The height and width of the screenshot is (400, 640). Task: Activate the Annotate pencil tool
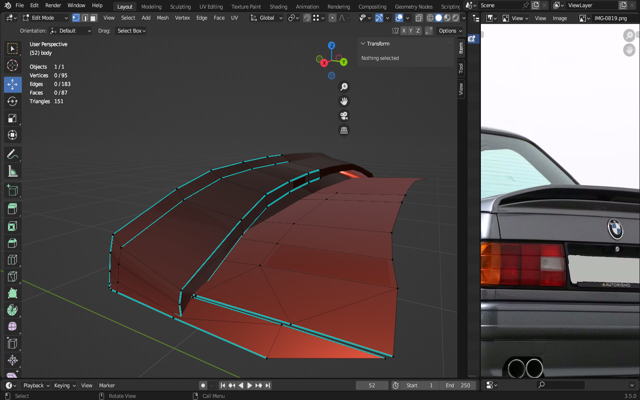click(x=12, y=154)
